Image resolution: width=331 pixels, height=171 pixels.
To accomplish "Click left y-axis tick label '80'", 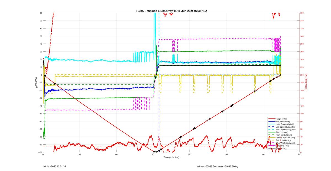I will click(41, 13).
